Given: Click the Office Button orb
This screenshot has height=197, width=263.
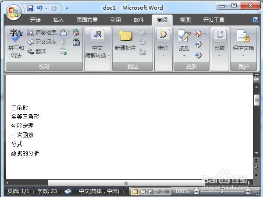Looking at the screenshot, I should point(14,12).
